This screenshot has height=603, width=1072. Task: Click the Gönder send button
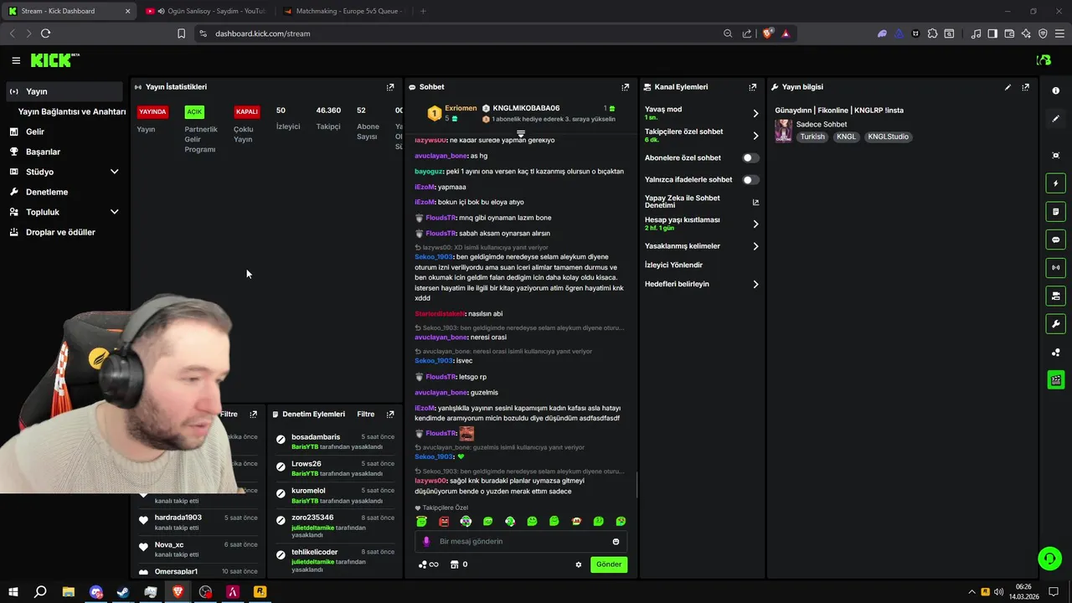[x=609, y=564]
